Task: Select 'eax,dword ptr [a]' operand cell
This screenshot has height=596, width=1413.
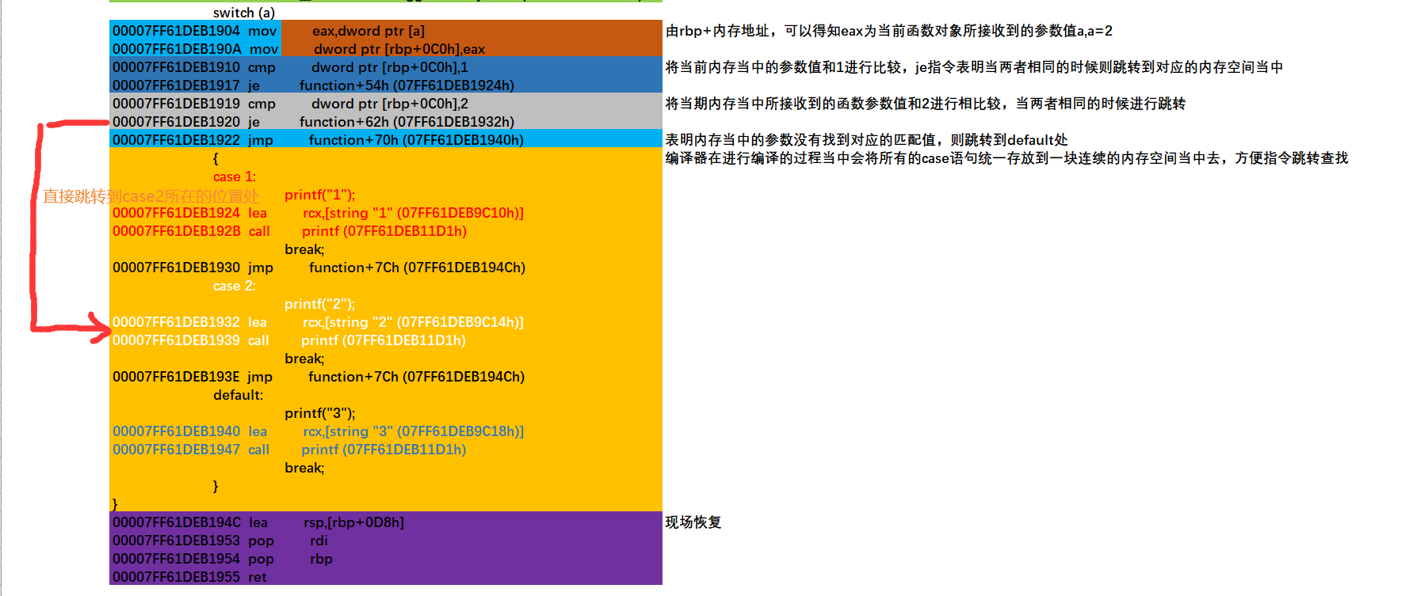Action: pyautogui.click(x=369, y=31)
